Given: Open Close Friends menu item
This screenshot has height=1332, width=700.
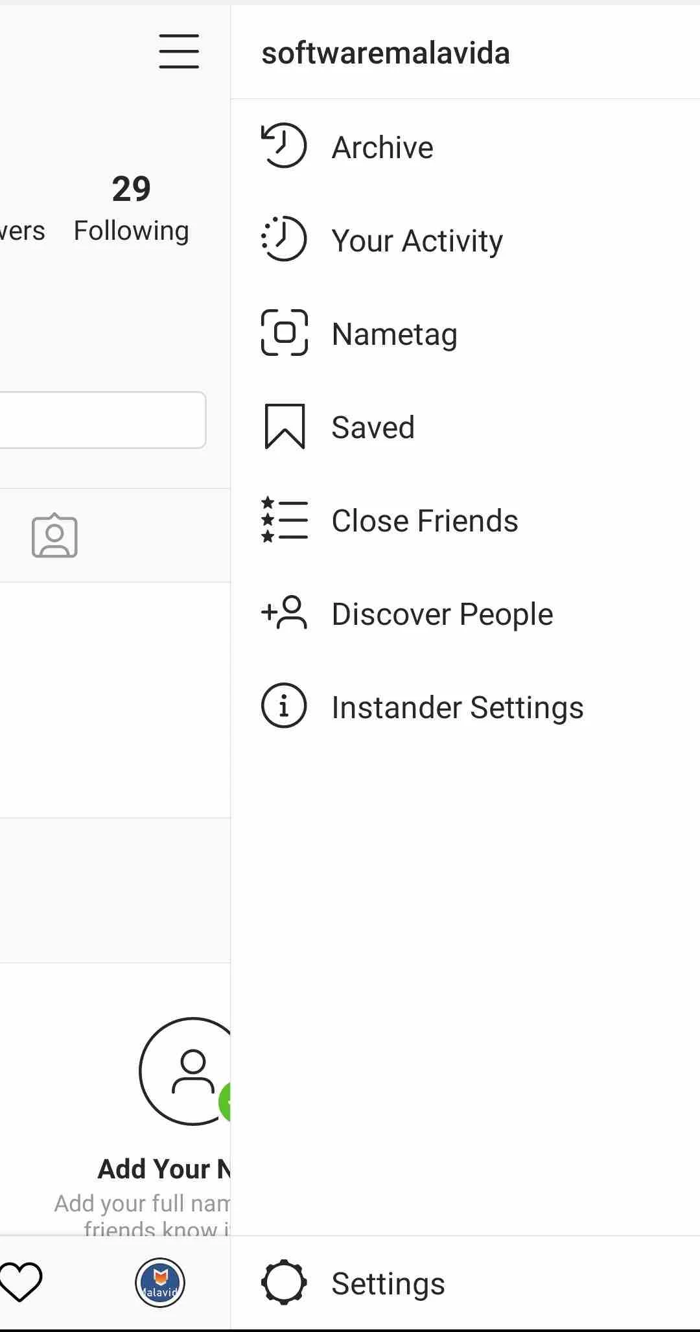Looking at the screenshot, I should point(425,520).
